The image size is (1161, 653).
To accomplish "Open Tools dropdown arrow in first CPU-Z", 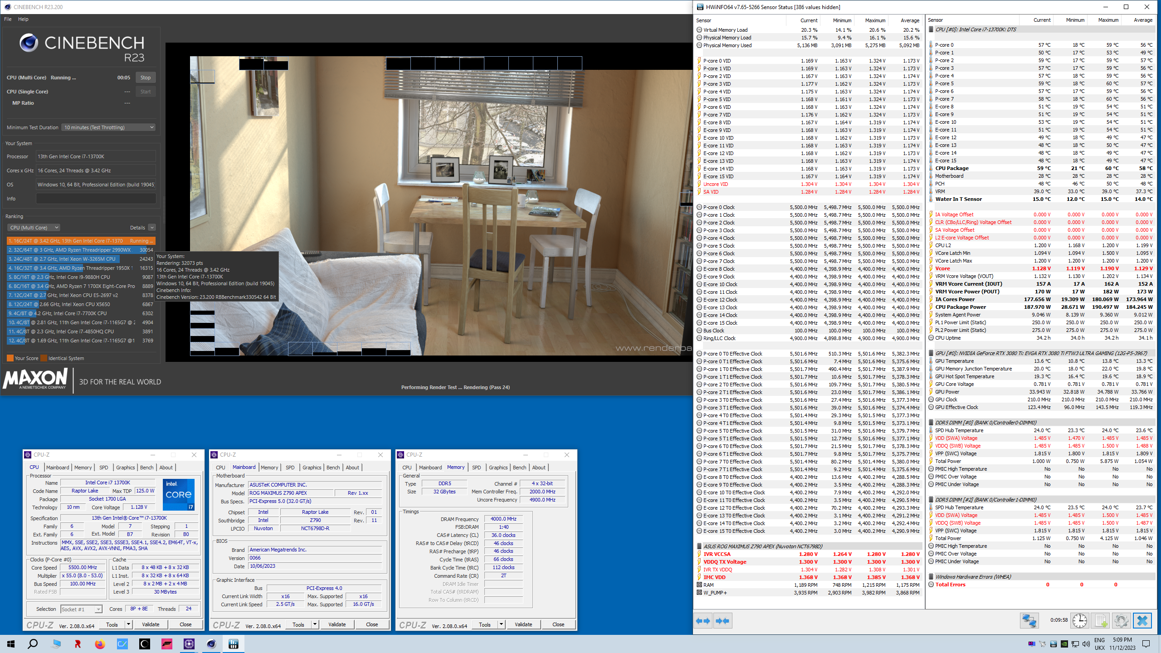I will pyautogui.click(x=129, y=624).
